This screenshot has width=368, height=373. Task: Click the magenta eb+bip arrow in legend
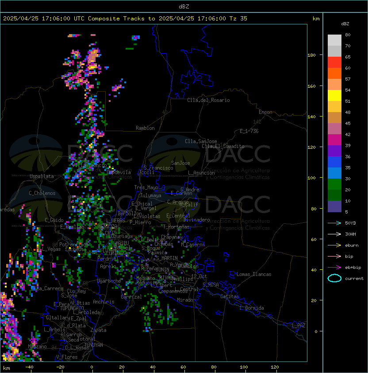click(334, 268)
